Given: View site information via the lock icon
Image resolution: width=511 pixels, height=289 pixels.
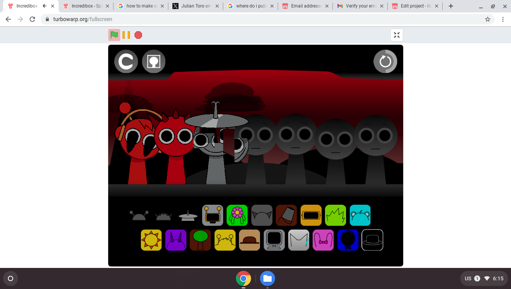Looking at the screenshot, I should click(47, 19).
